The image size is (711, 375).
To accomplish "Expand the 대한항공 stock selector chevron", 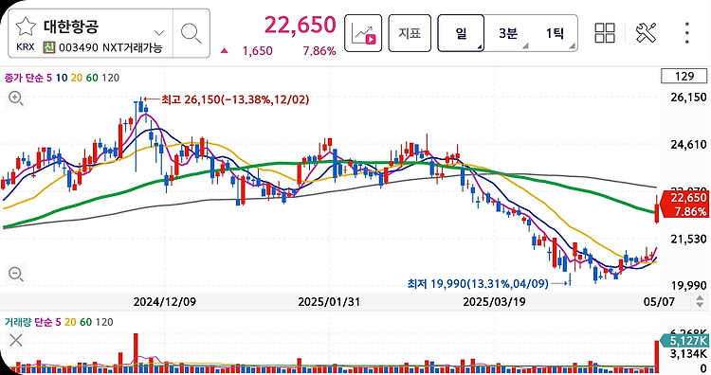I will tap(158, 32).
